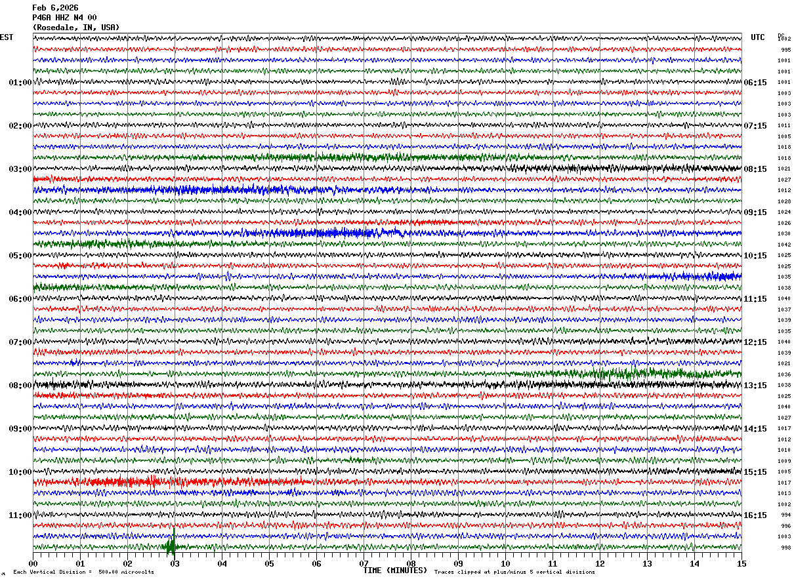Click the value '1030' in the right column

coord(784,234)
